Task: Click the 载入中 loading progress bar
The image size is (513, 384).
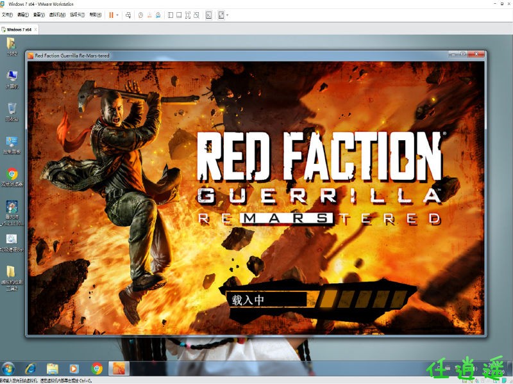Action: (317, 300)
